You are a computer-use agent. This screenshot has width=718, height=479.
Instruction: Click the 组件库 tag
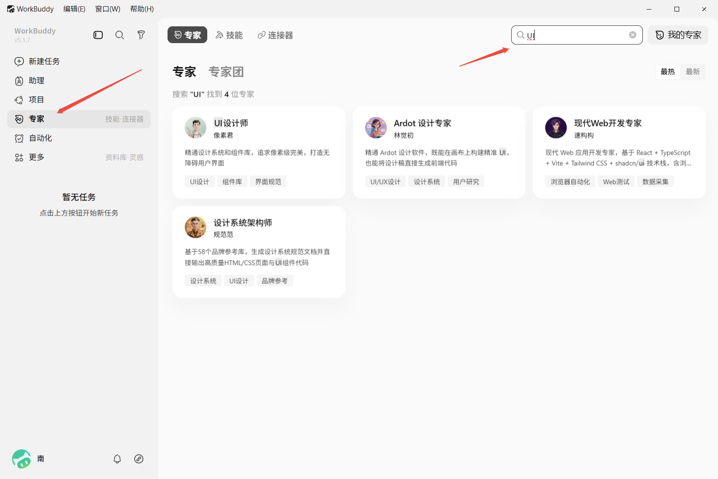coord(232,182)
